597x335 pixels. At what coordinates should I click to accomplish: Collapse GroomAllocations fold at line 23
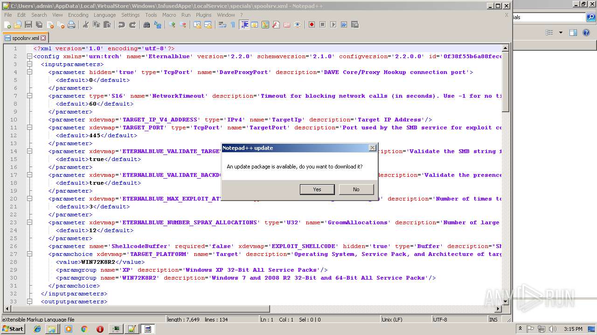point(29,222)
